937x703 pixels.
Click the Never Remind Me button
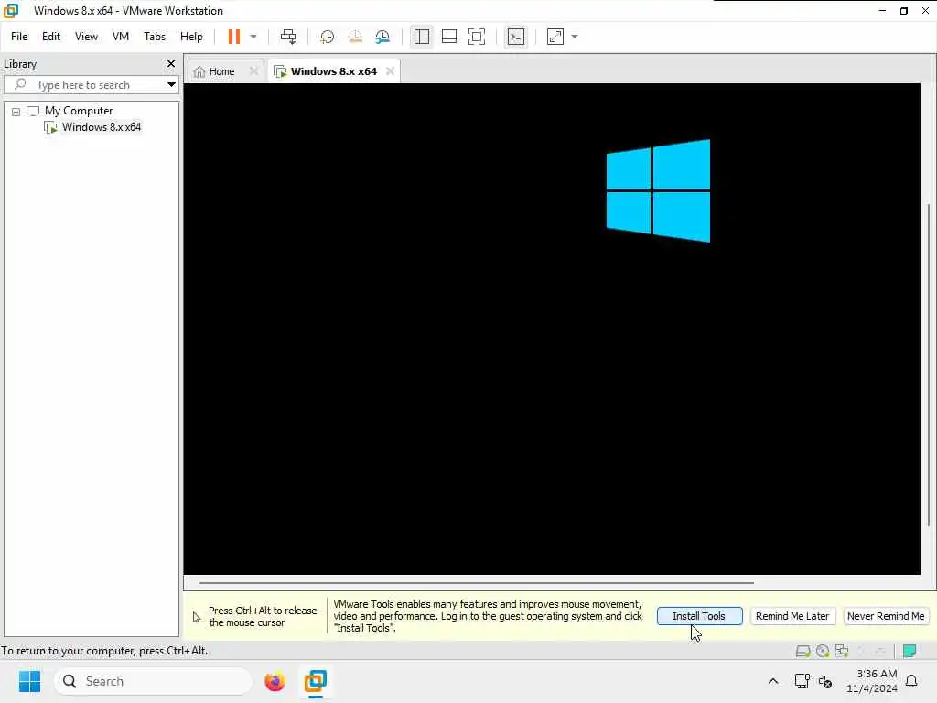point(886,616)
